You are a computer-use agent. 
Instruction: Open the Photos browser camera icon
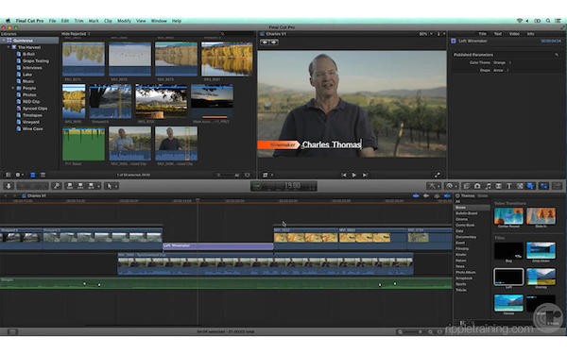pos(477,186)
